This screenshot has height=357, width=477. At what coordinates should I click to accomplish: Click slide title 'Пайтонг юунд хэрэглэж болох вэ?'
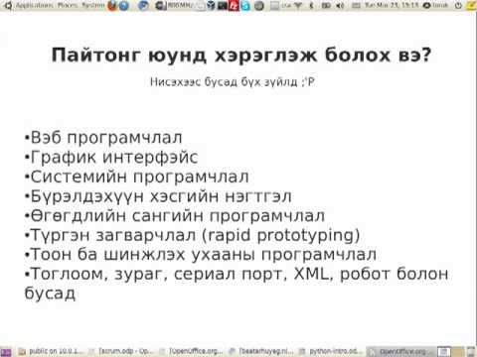[241, 55]
